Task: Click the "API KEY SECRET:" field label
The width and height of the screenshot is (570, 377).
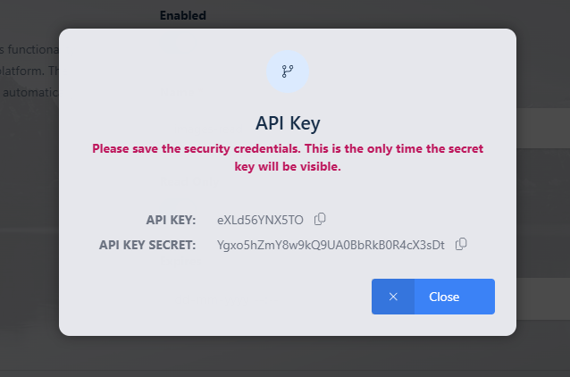Action: [x=147, y=245]
